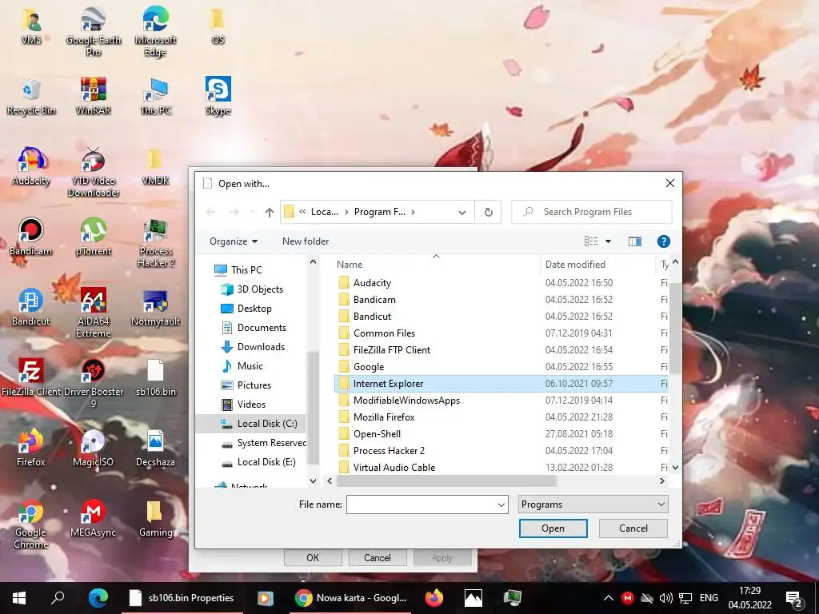Image resolution: width=819 pixels, height=614 pixels.
Task: Click Cancel in the Properties window behind
Action: (378, 557)
